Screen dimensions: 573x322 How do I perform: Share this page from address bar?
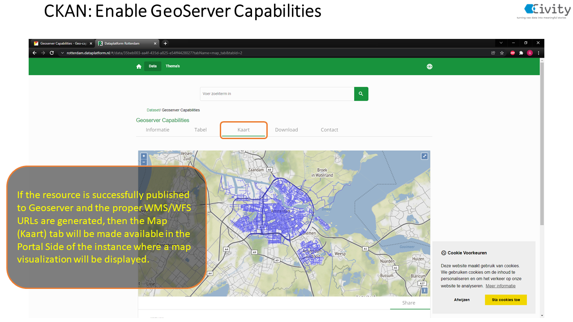(493, 53)
